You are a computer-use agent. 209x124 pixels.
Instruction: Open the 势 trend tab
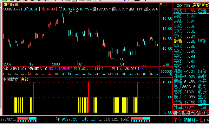(x=188, y=113)
